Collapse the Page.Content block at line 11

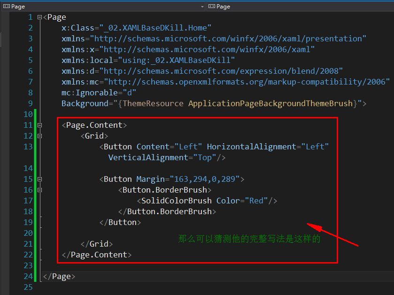pyautogui.click(x=39, y=125)
